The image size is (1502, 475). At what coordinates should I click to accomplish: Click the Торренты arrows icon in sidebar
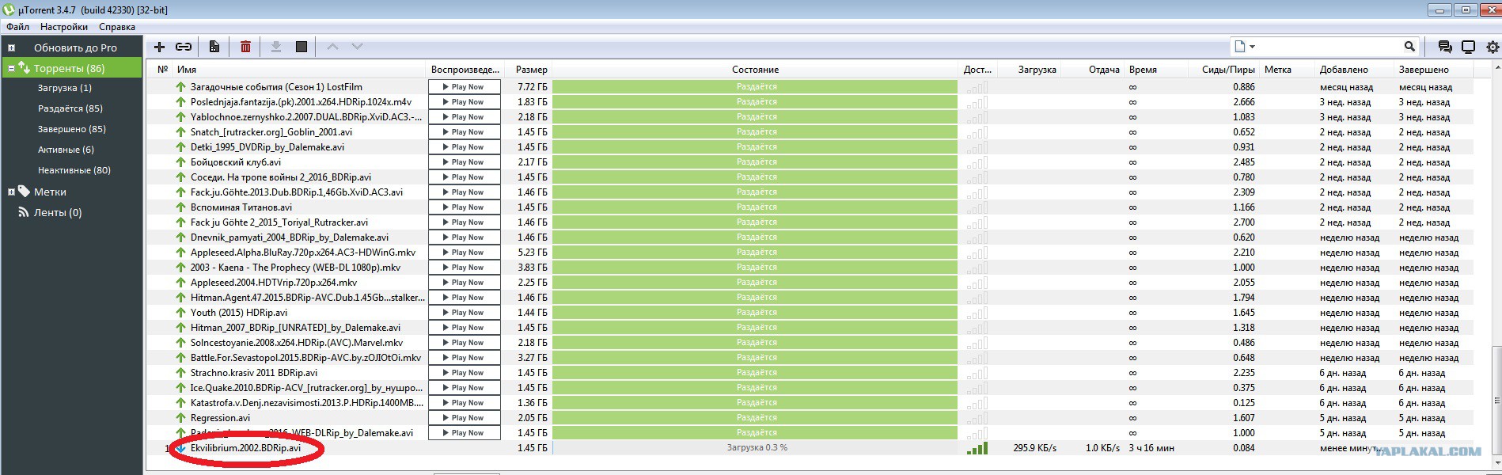25,68
